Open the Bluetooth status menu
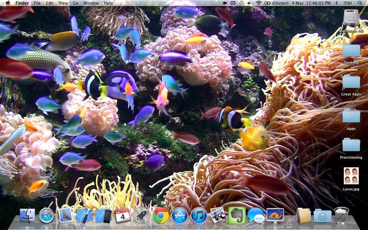The height and width of the screenshot is (230, 368). tap(336, 3)
